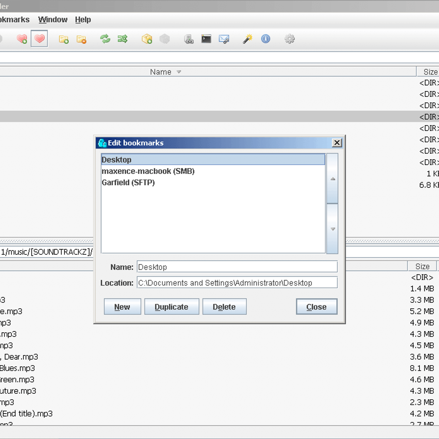The image size is (439, 439).
Task: Open the Window menu
Action: (x=53, y=20)
